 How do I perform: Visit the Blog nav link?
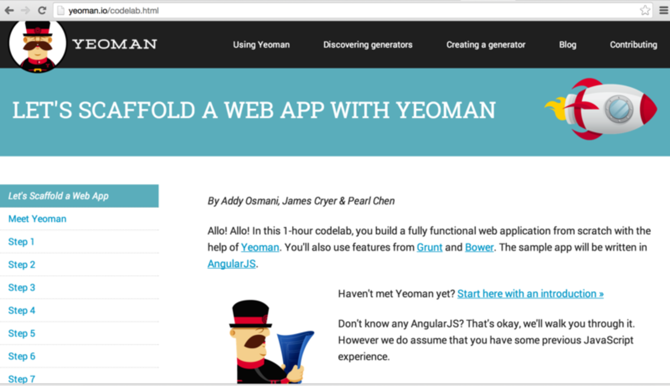click(x=567, y=45)
